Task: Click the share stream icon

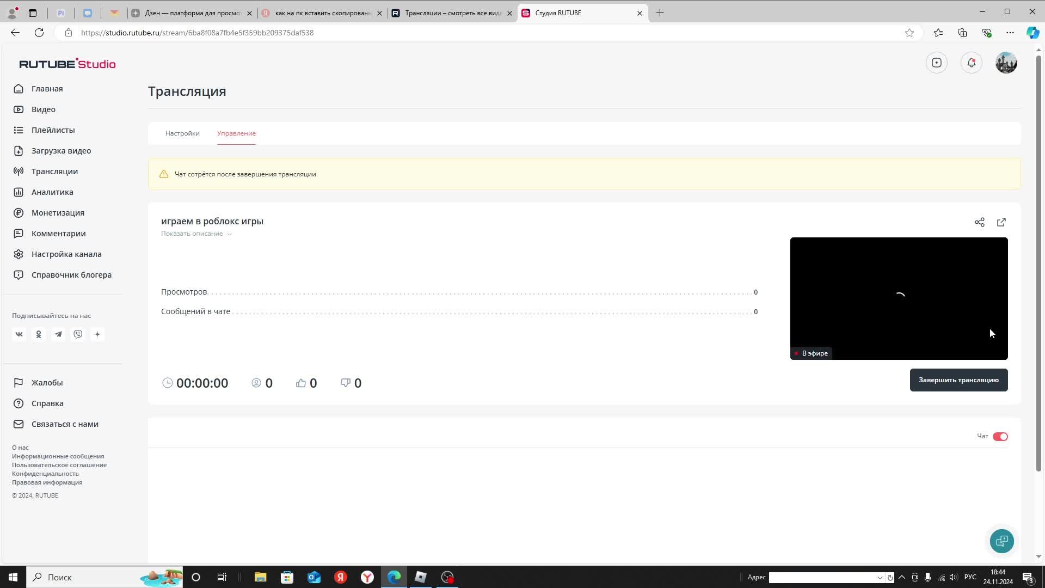Action: click(x=980, y=222)
